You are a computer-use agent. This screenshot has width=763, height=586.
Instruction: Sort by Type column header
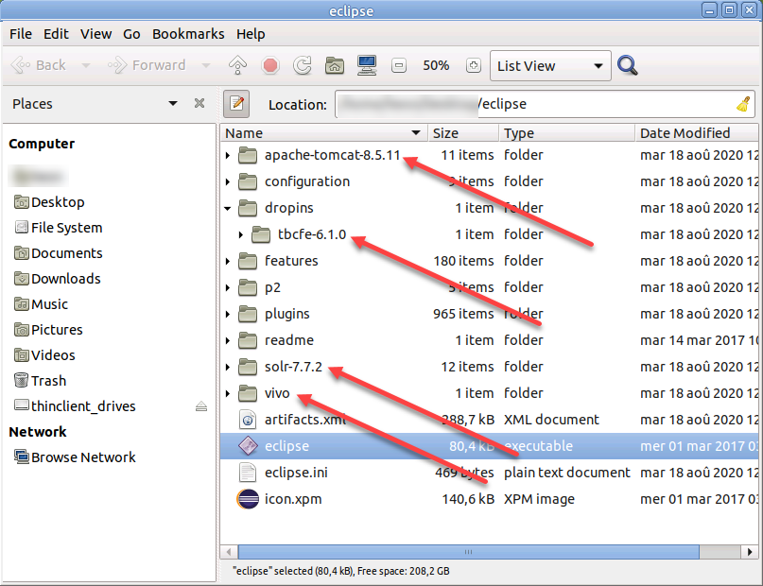click(567, 132)
